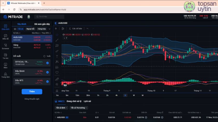Select the Vàng XAU/USD watchlist row

32,46
